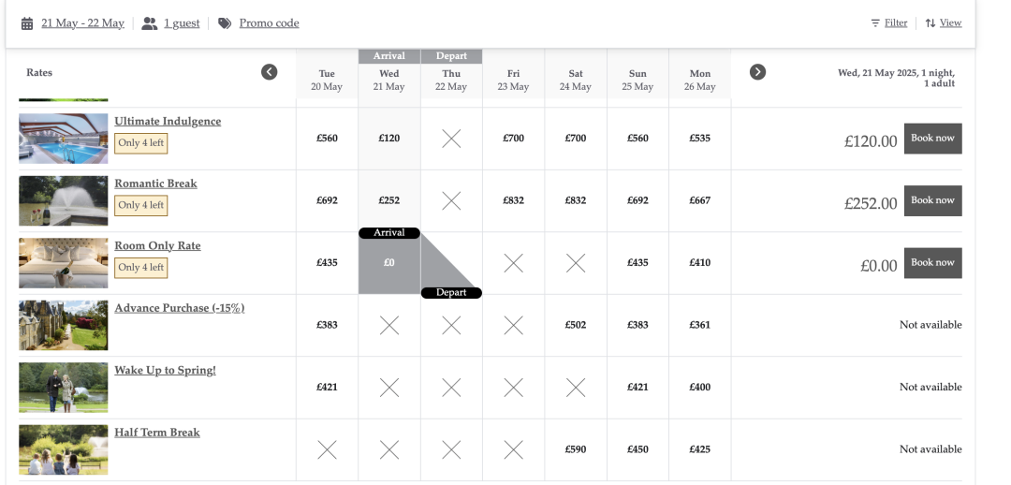Select the Wake Up to Spring thumbnail
This screenshot has width=1011, height=485.
tap(64, 387)
